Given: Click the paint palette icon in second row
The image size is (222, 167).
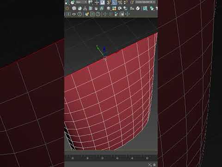Looking at the screenshot, I should coord(120,8).
